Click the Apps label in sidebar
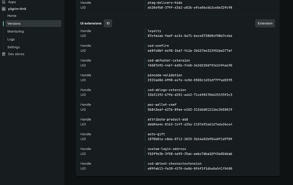The image size is (293, 185). (12, 2)
